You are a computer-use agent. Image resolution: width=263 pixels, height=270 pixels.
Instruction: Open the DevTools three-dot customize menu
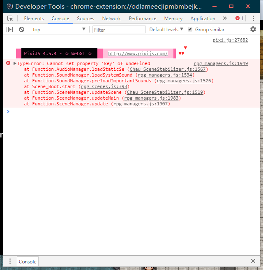[x=253, y=18]
